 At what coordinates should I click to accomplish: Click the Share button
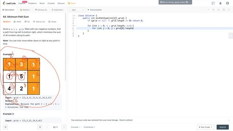[x=52, y=22]
